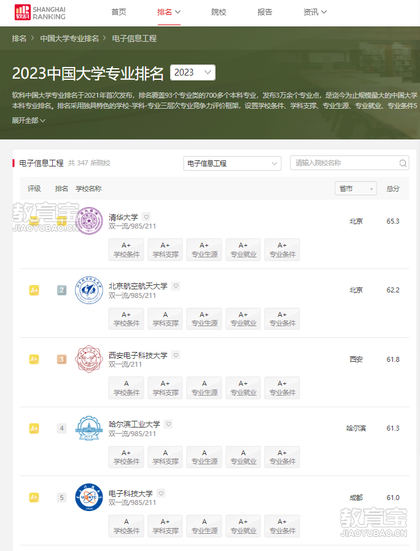
Task: Click total score 61.8
Action: coord(393,359)
